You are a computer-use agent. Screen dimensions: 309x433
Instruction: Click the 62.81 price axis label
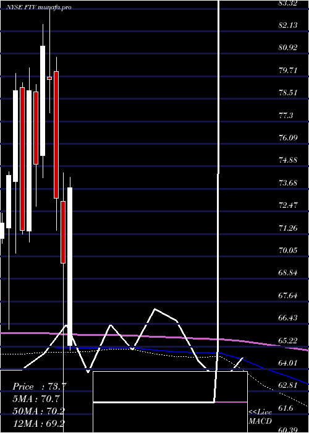click(288, 385)
